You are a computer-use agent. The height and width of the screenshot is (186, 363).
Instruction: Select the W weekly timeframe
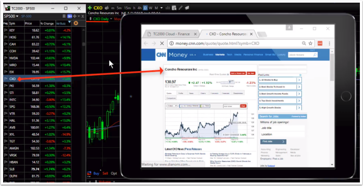tap(151, 8)
